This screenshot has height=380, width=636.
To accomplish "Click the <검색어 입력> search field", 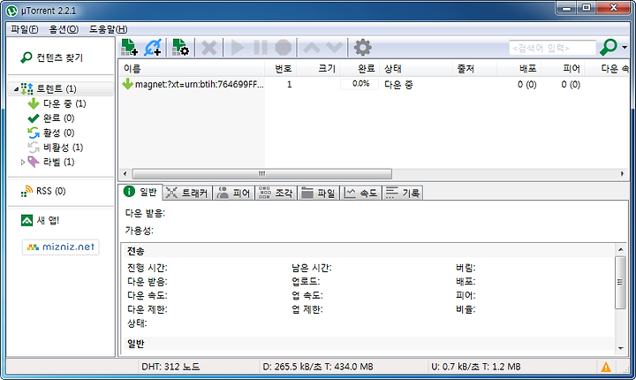I will click(552, 48).
